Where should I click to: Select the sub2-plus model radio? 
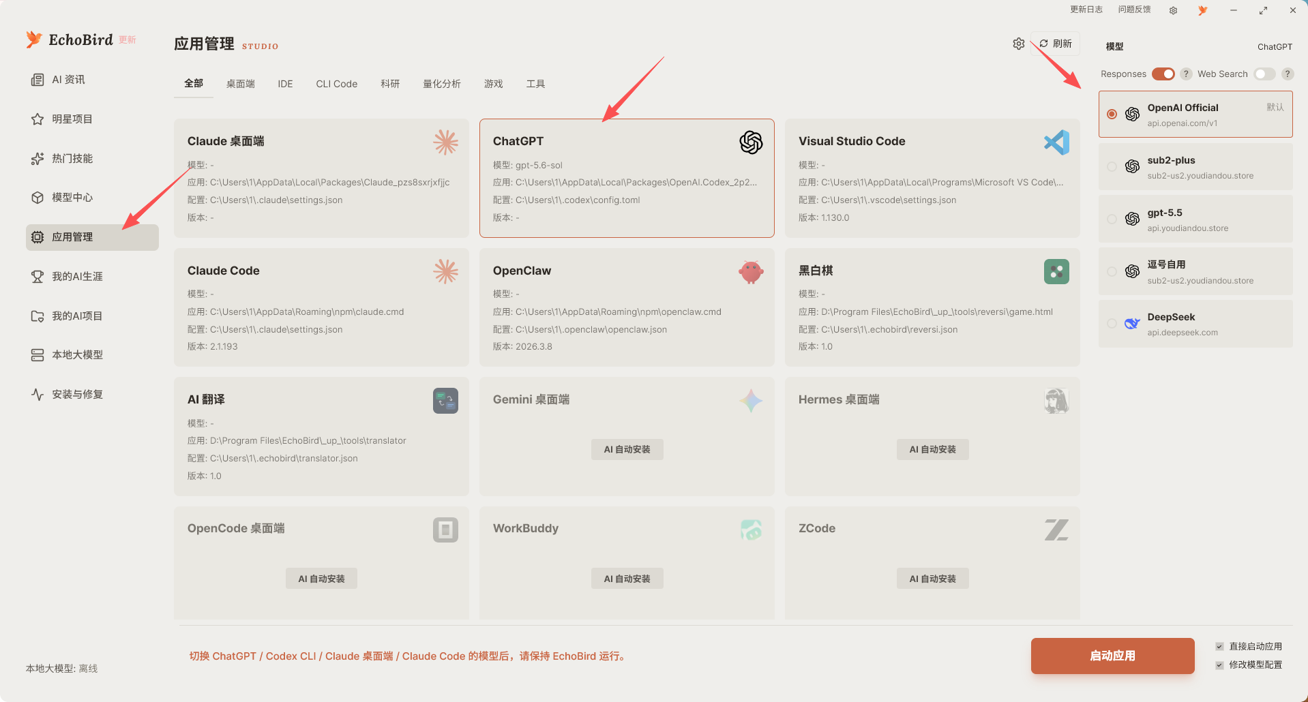(x=1112, y=167)
